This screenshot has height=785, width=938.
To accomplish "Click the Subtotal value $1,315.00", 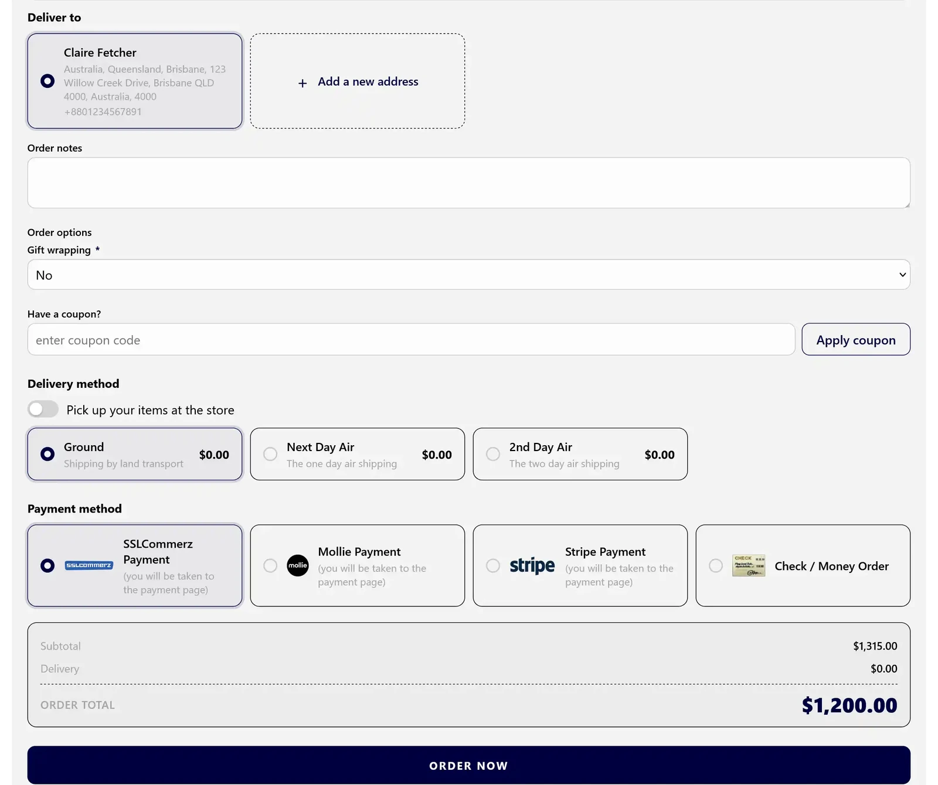I will coord(875,646).
